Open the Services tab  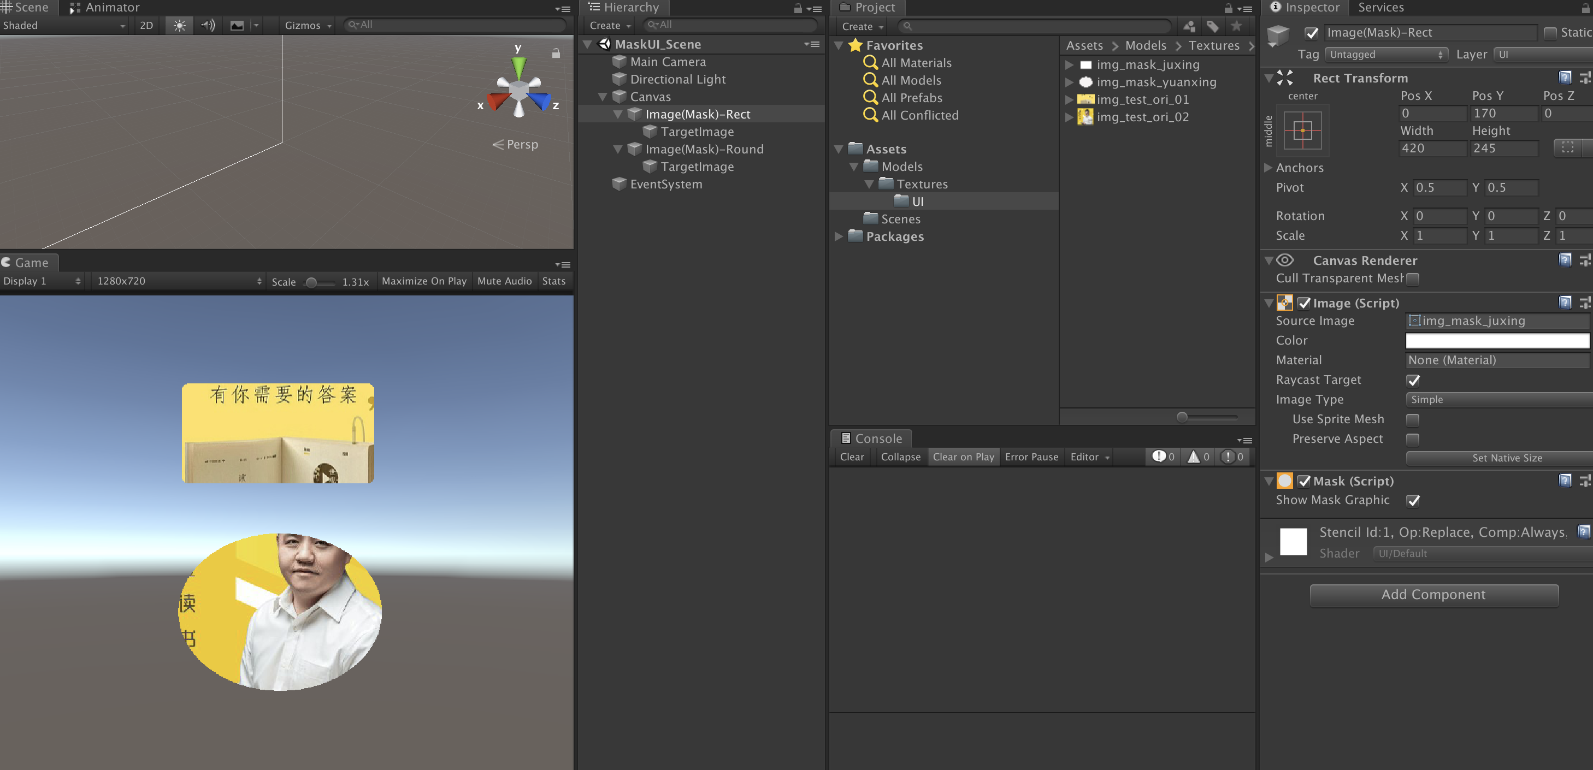1380,8
